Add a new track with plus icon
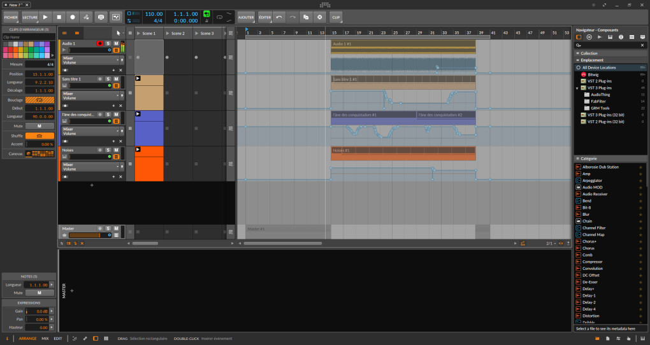Image resolution: width=650 pixels, height=345 pixels. [92, 185]
